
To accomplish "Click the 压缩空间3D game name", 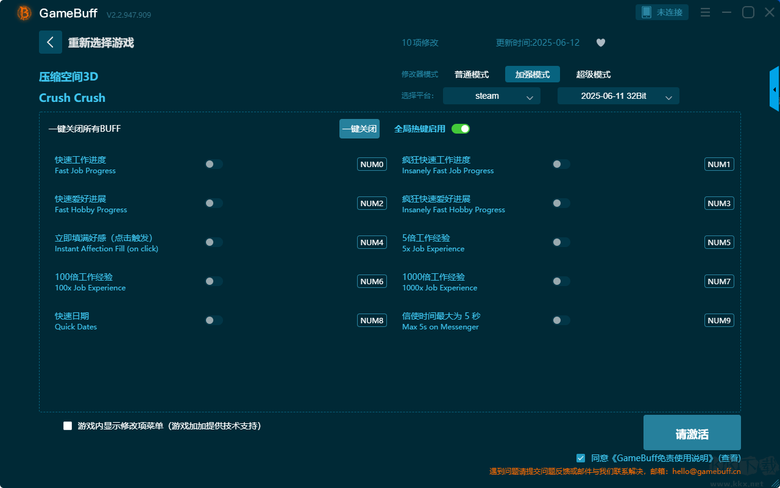I will [68, 76].
